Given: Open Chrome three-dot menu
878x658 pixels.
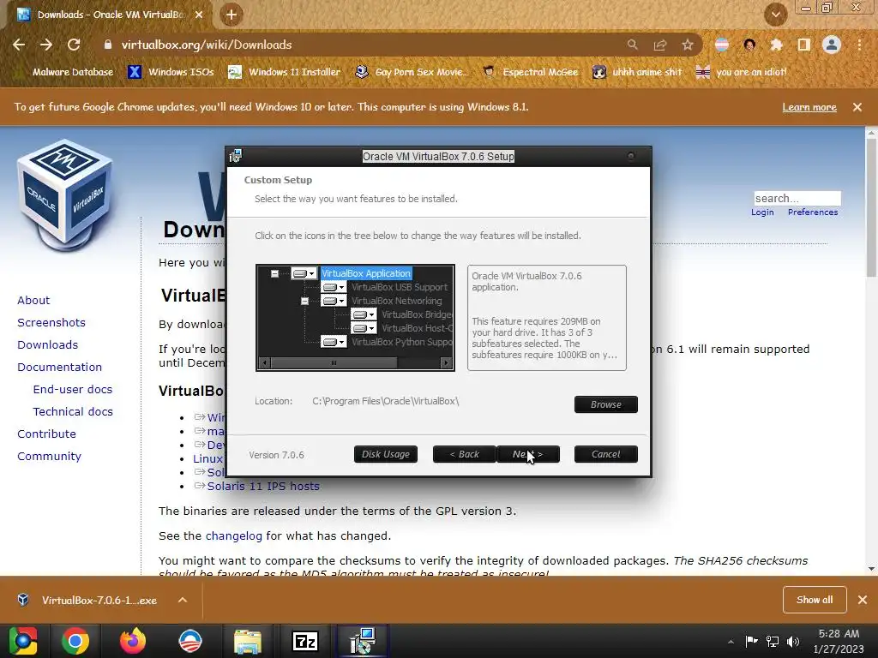Looking at the screenshot, I should pos(859,45).
